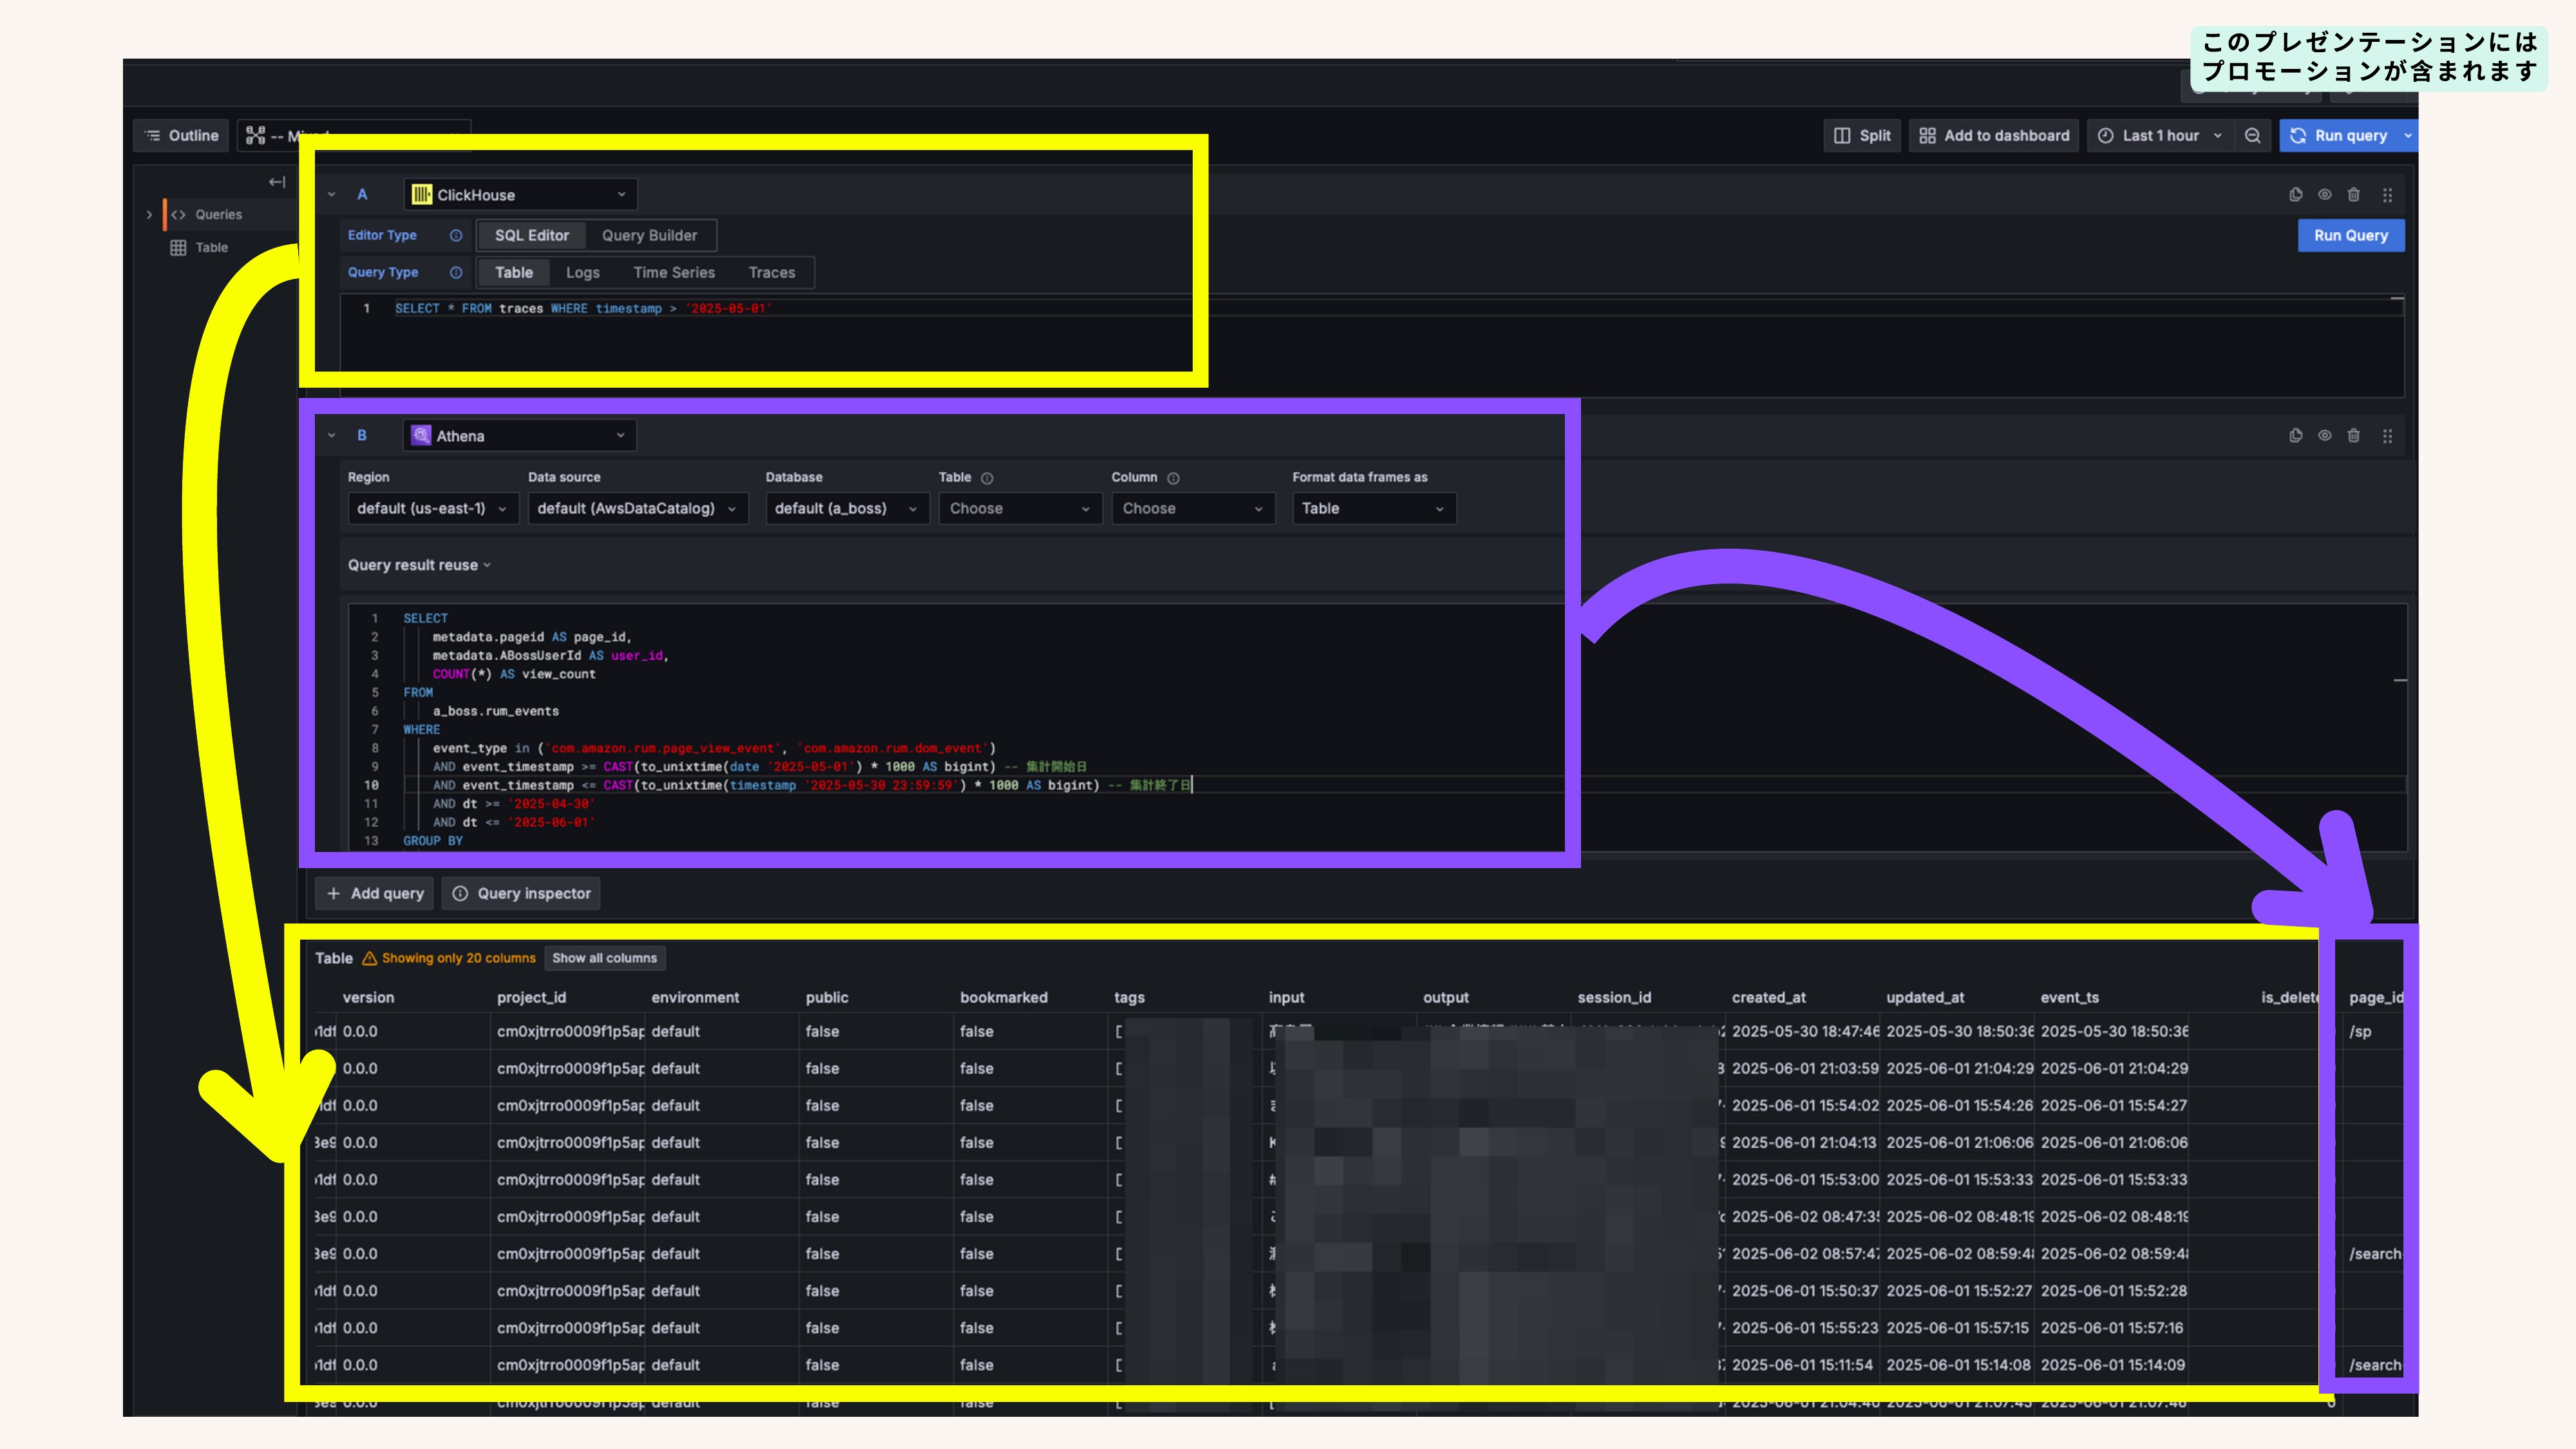Open the Run query options arrow

[x=2408, y=136]
